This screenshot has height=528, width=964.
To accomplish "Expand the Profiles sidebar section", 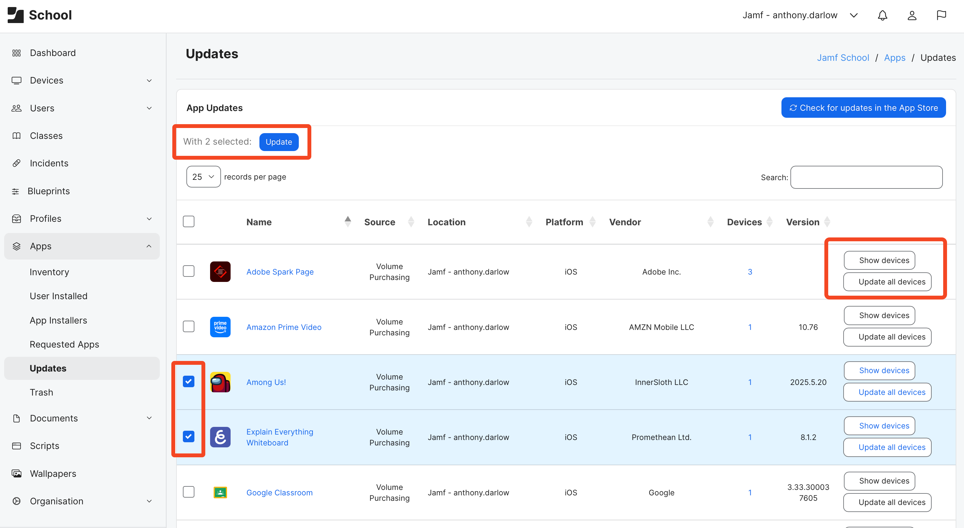I will tap(149, 219).
